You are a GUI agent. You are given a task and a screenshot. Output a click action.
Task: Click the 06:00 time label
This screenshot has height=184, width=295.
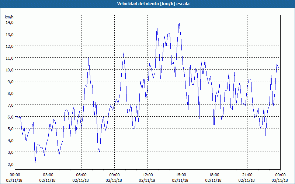pos(81,175)
